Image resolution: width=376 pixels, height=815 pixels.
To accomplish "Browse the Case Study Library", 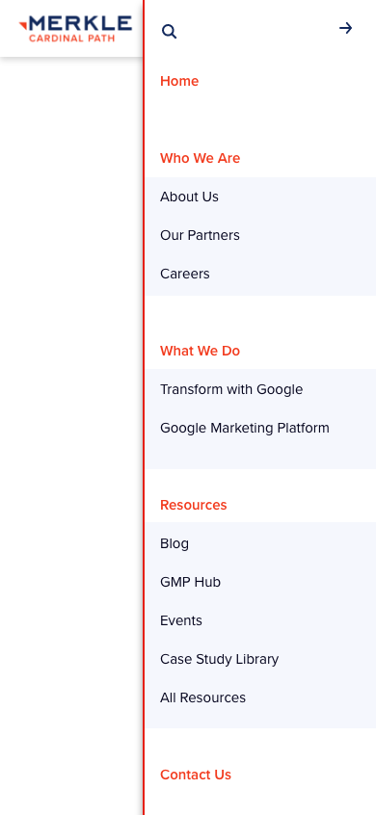I will (x=220, y=659).
